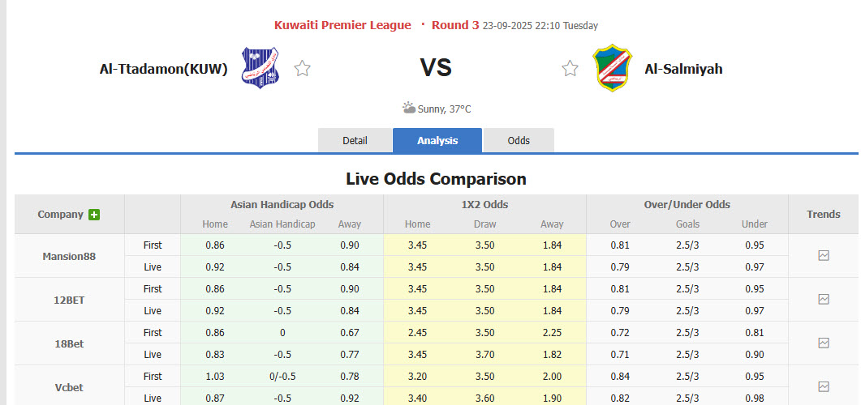The image size is (861, 405).
Task: Open the 18Bet trends chart icon
Action: tap(824, 343)
